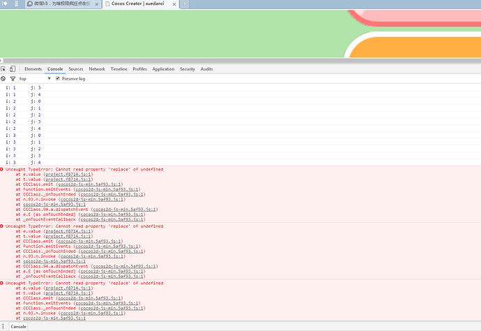Click log row i: 1 j: 4
481x331 pixels.
click(240, 94)
